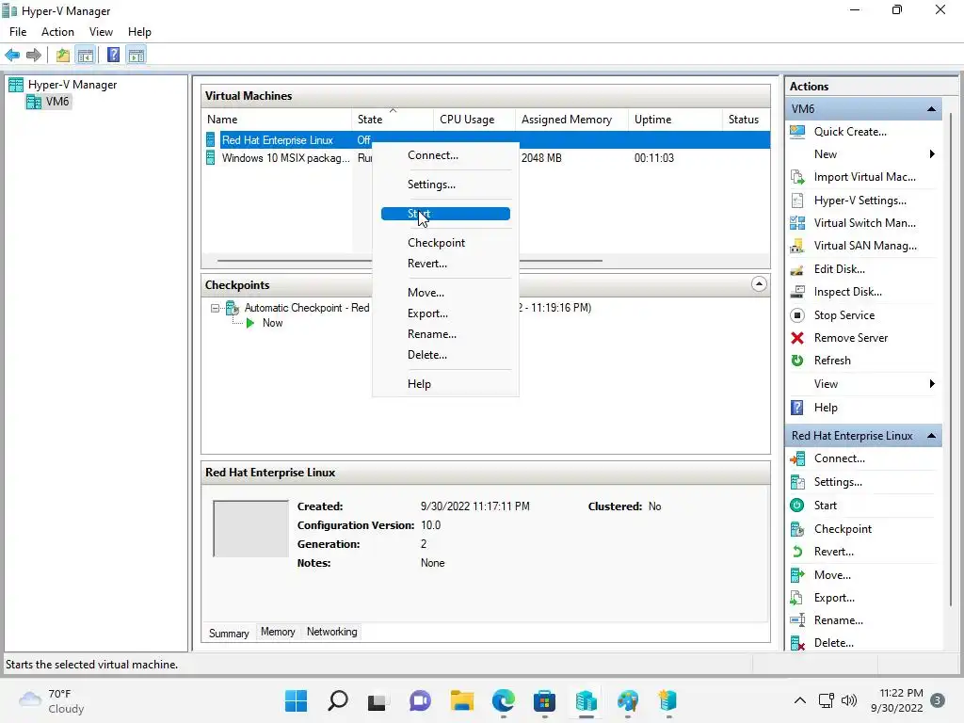Collapse the Automatic Checkpoint tree node

pyautogui.click(x=215, y=308)
